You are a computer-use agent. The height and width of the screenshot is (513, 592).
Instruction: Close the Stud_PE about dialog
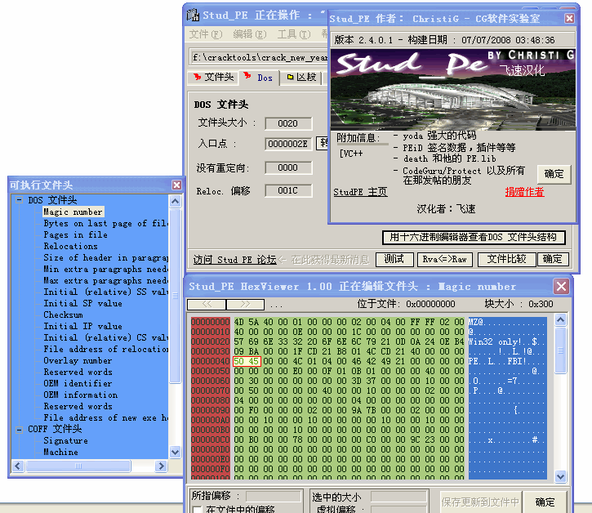coord(569,19)
